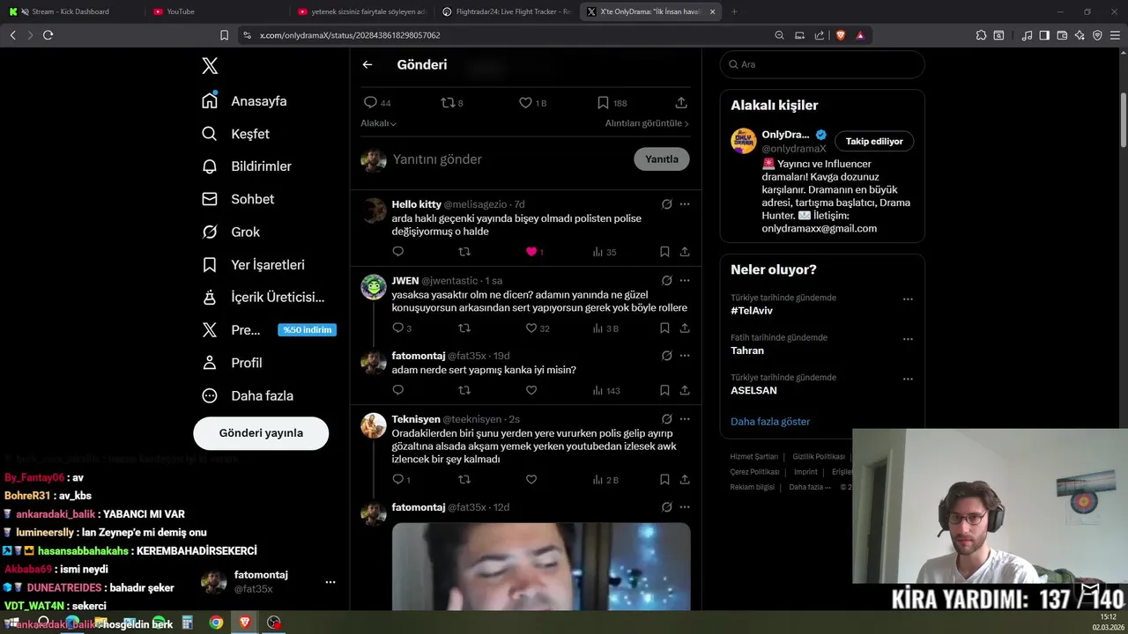Open the video in fatomontaj 12d post

tap(541, 566)
